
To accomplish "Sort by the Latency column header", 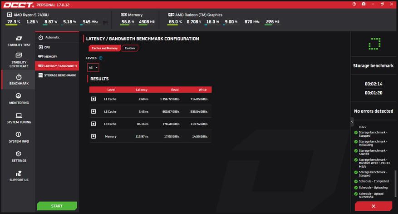I will [142, 90].
